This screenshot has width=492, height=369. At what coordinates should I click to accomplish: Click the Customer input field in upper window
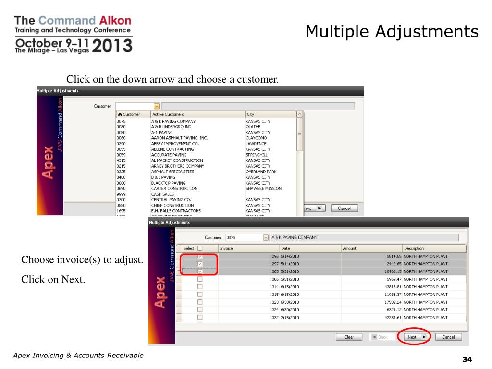click(135, 106)
